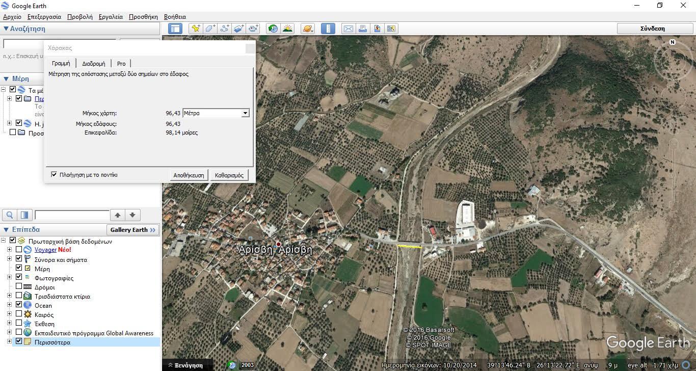Save image icon in toolbar
Screen dimensions: 696x371
click(x=377, y=29)
